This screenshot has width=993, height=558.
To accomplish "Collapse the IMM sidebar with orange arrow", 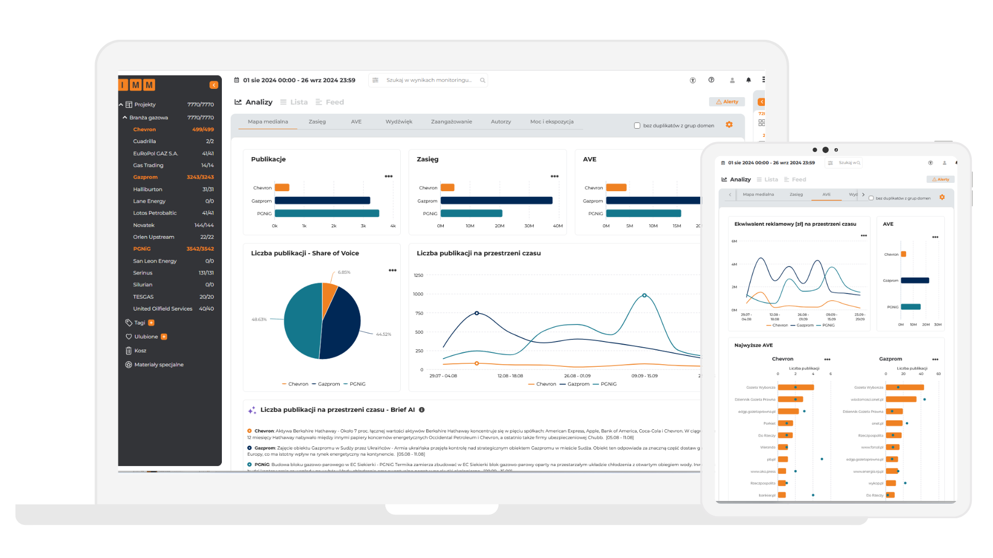I will (214, 85).
